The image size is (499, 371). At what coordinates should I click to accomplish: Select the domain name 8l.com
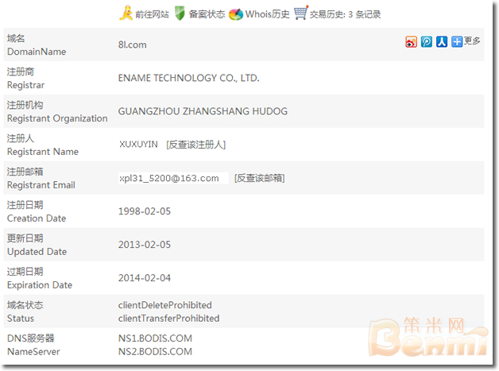(x=133, y=44)
